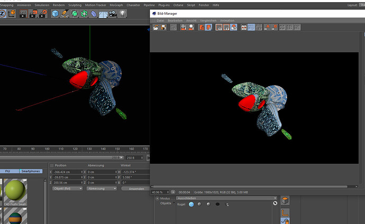Open the MoGraph menu
The height and width of the screenshot is (224, 365).
116,5
